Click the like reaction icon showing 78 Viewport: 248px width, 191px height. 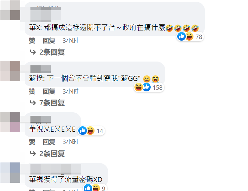[181, 36]
